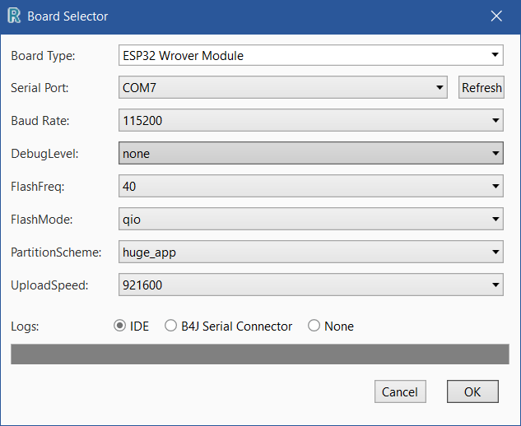The image size is (521, 426).
Task: Click the PartitionScheme label text
Action: [56, 252]
